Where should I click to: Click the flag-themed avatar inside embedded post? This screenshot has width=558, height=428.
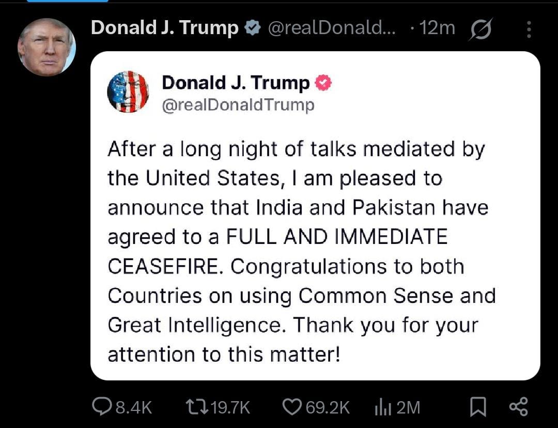coord(128,91)
